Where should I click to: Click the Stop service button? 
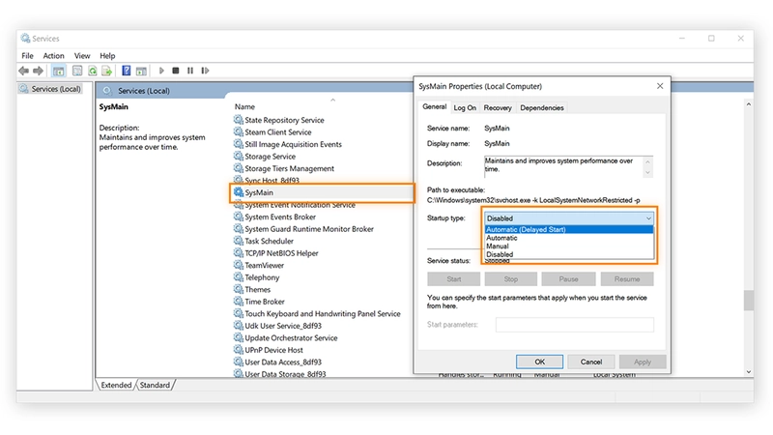tap(511, 279)
